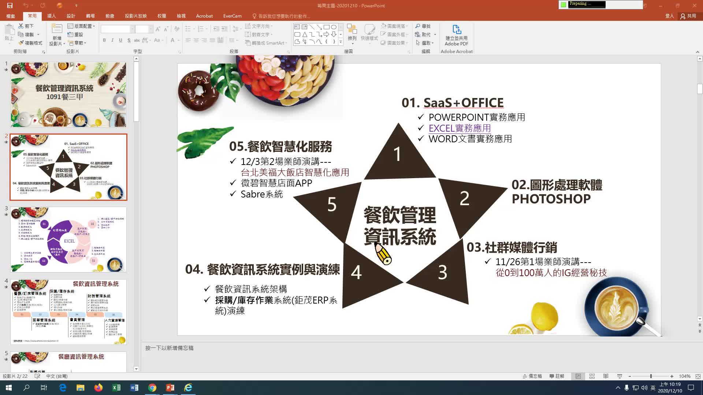
Task: Click the Tell me what to do box
Action: (x=282, y=16)
